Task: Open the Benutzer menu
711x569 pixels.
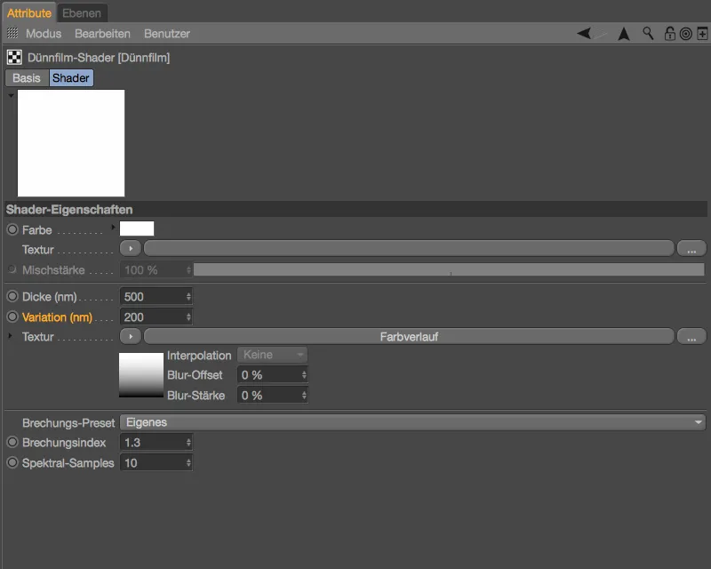Action: (x=167, y=34)
